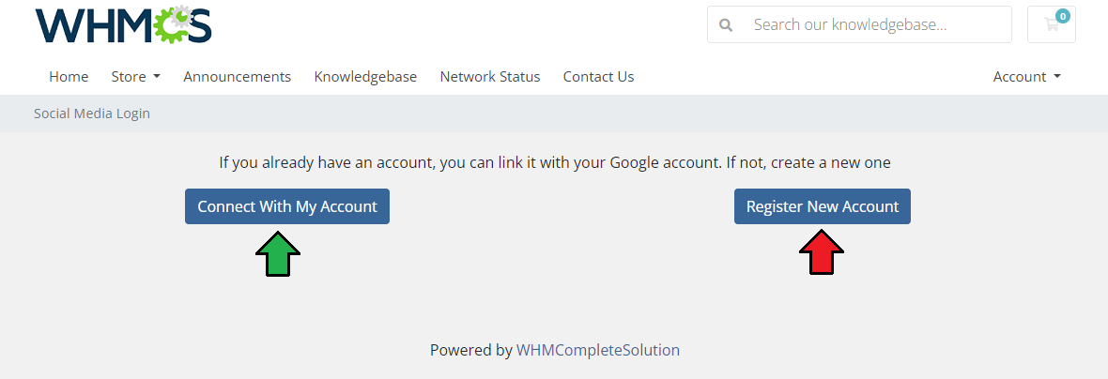The height and width of the screenshot is (379, 1108).
Task: Expand the Store dropdown menu
Action: 135,76
